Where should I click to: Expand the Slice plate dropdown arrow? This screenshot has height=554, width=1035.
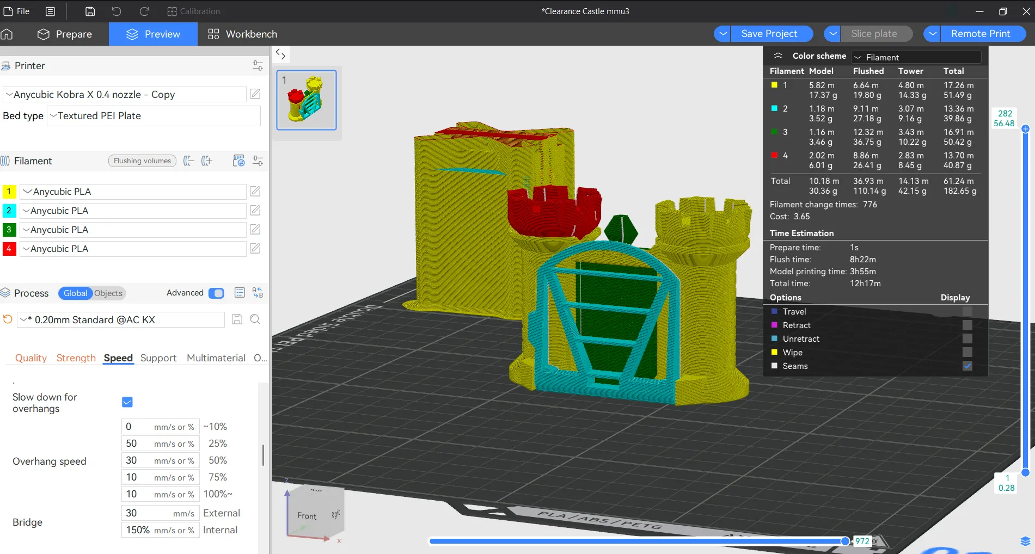pos(832,34)
